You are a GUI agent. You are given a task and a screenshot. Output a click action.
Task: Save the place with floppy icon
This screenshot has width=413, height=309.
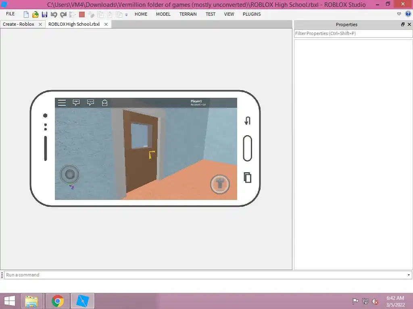(44, 14)
